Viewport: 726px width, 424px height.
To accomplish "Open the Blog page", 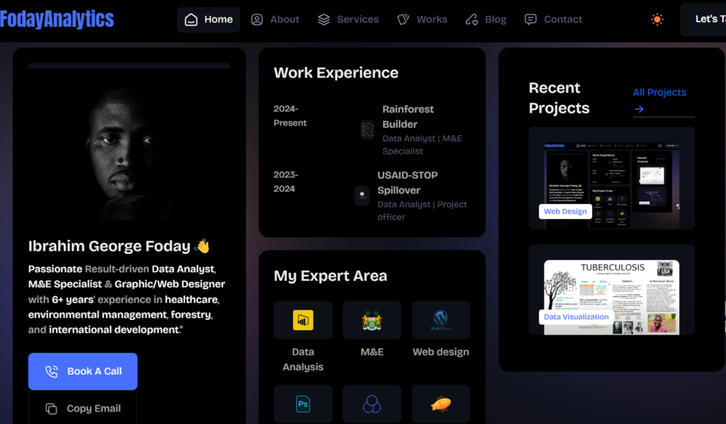I will coord(486,19).
